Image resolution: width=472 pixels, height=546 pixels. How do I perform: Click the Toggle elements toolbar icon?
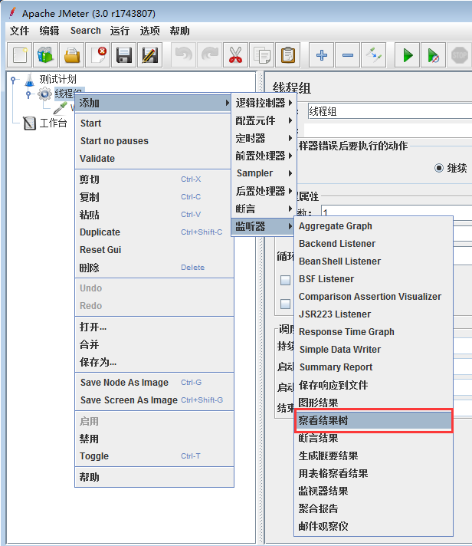(374, 55)
